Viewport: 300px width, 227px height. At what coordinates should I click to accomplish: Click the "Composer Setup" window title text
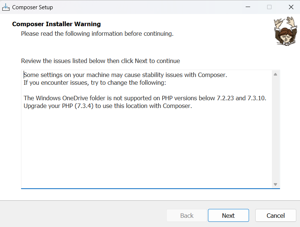coord(33,7)
